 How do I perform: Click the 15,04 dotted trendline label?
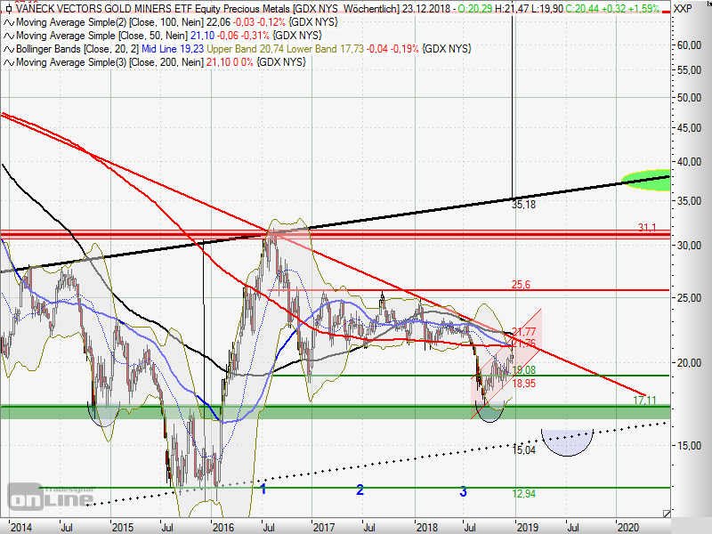click(x=523, y=450)
